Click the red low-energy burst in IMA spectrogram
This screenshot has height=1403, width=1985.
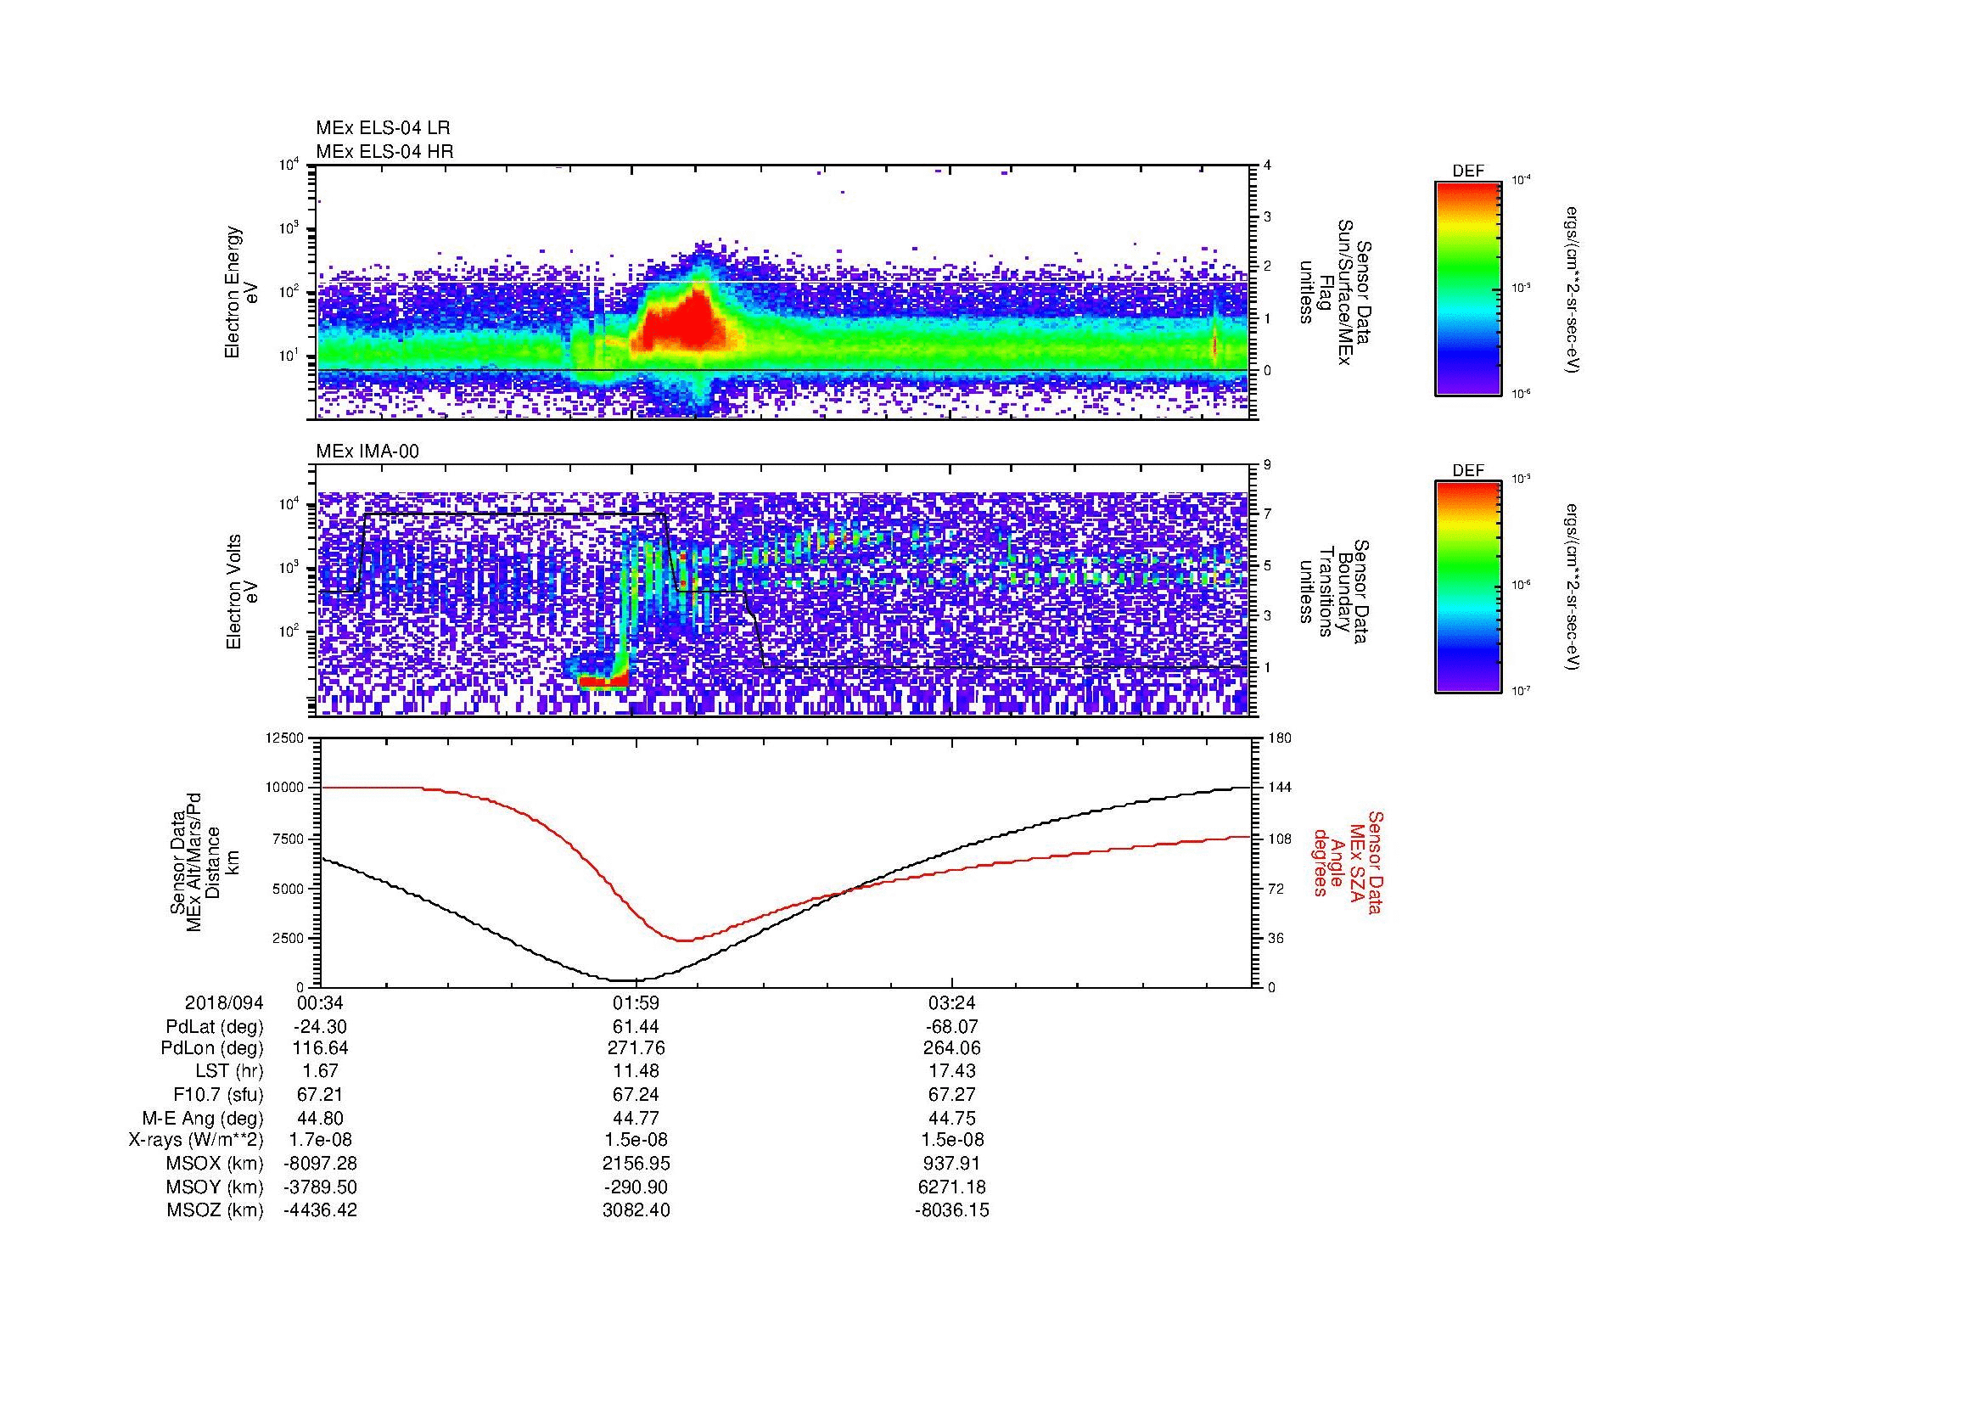pos(602,682)
